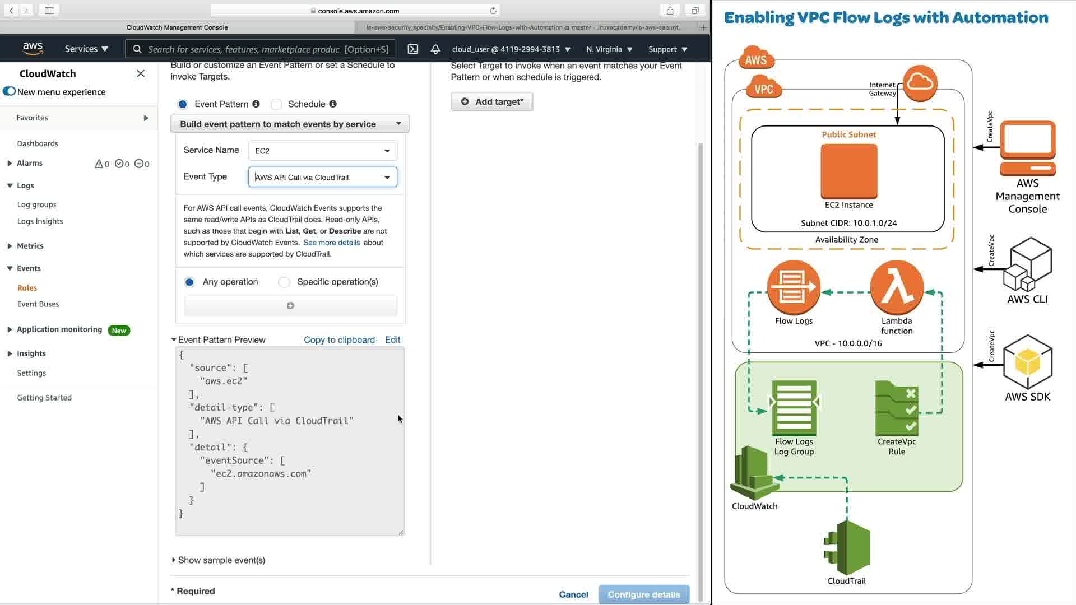This screenshot has width=1076, height=605.
Task: Click plus icon under operation options
Action: click(290, 305)
